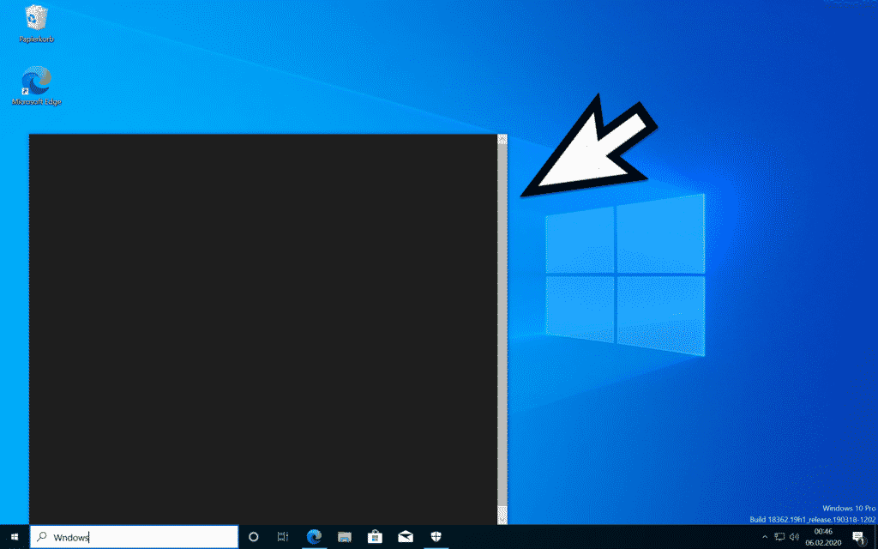This screenshot has height=549, width=878.
Task: Select the Papierkorb desktop icon
Action: pos(36,23)
